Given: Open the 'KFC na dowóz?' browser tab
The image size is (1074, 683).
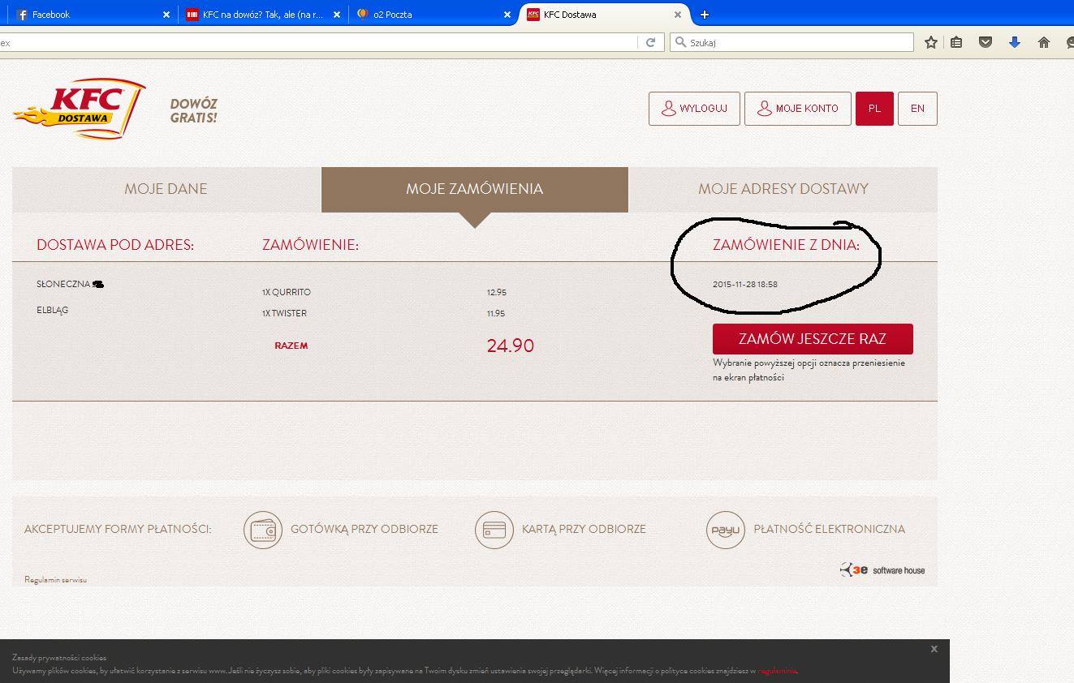Looking at the screenshot, I should point(262,15).
